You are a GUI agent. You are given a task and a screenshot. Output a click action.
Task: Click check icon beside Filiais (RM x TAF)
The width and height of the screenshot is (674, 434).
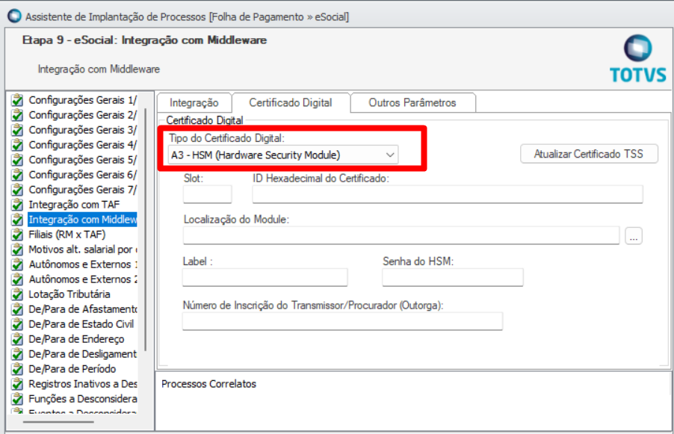point(17,235)
